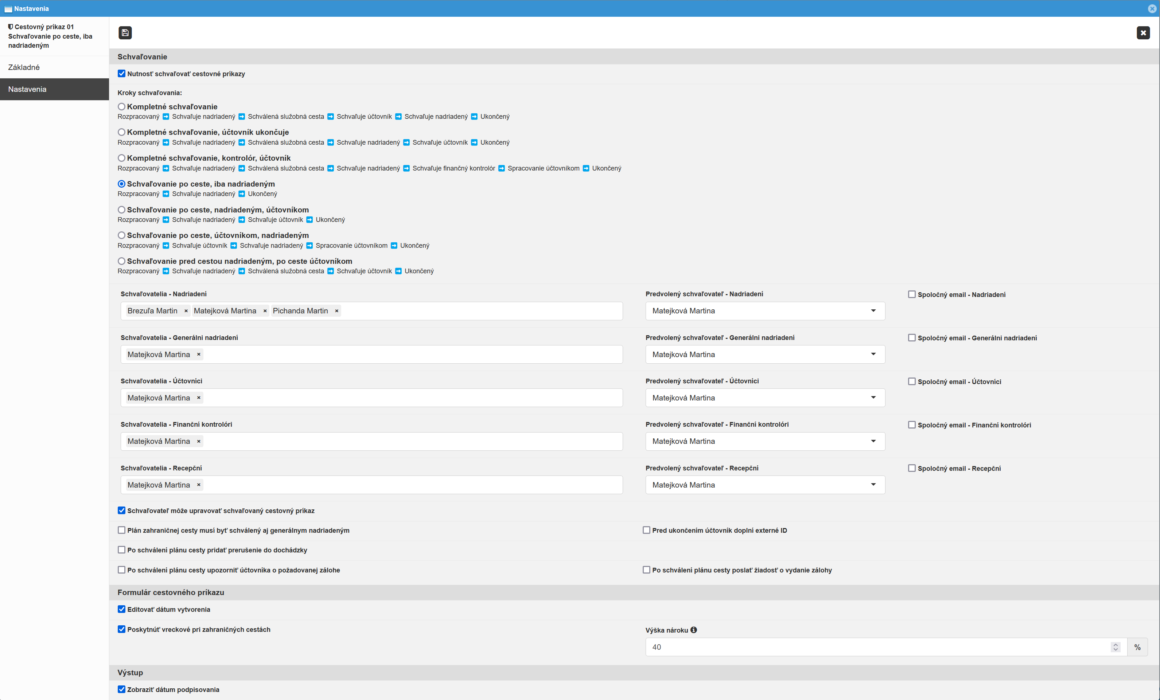Image resolution: width=1160 pixels, height=700 pixels.
Task: Remove Matejková Martina from Finanční kontrolóri approvers
Action: point(199,441)
